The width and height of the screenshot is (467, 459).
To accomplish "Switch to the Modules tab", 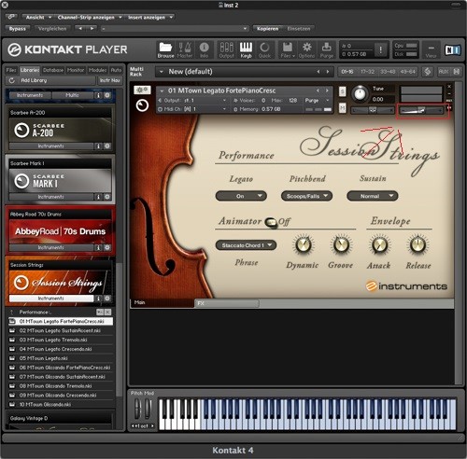I will 98,70.
